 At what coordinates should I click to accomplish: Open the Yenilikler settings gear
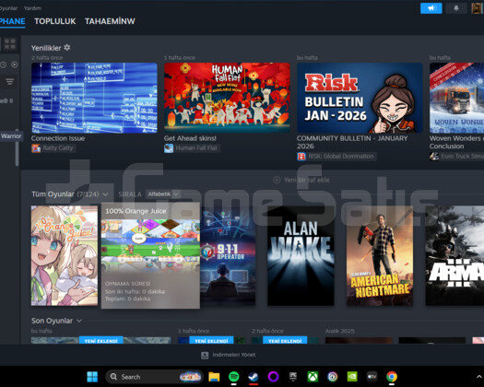(x=67, y=48)
